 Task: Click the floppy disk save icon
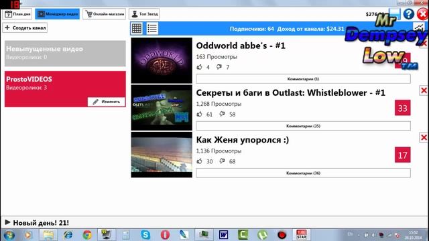[395, 14]
